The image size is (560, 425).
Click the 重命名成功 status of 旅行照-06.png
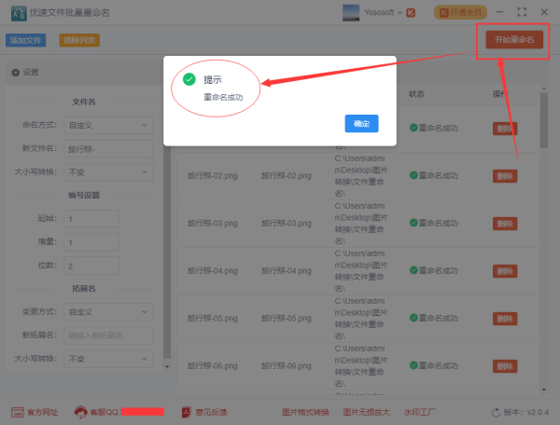click(434, 365)
